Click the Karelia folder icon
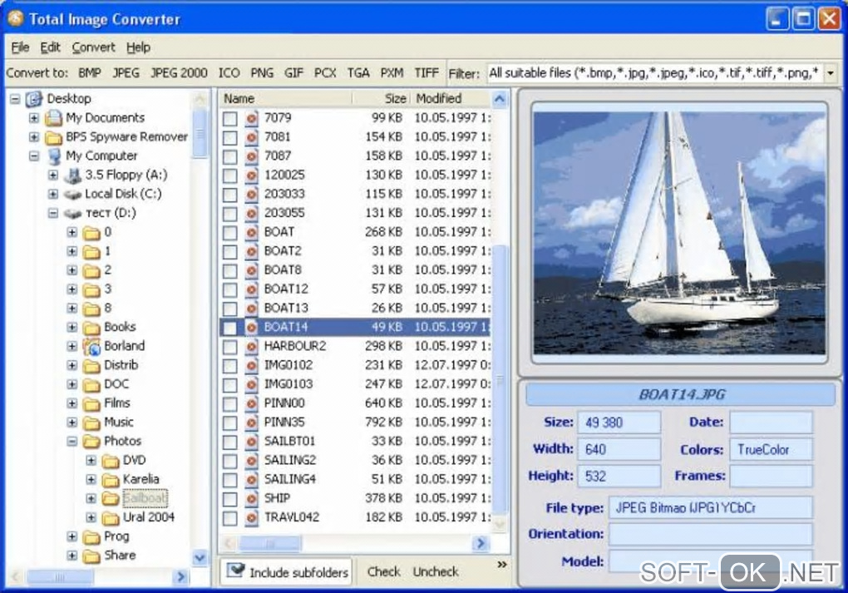848x593 pixels. [111, 480]
